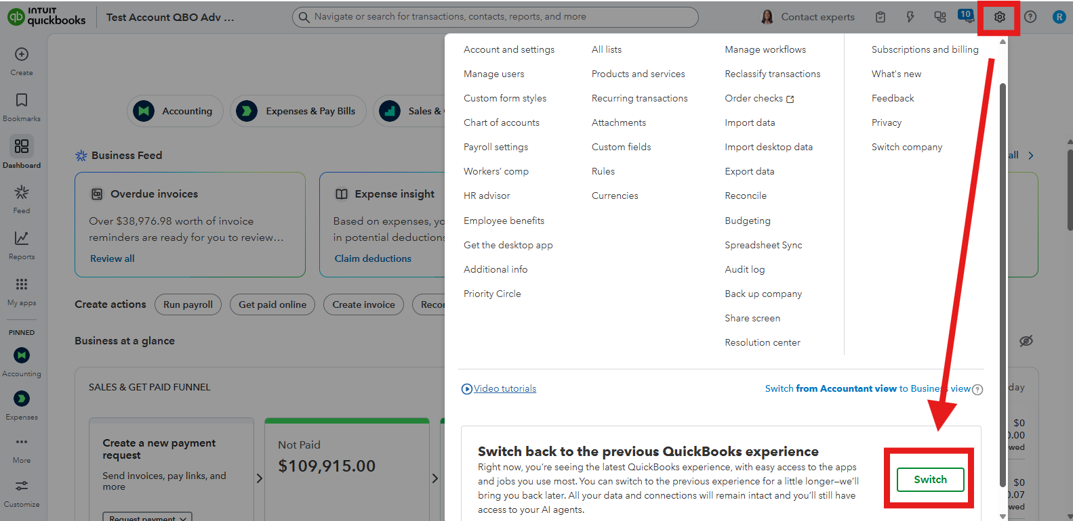Click help icon beside Business view link
1073x521 pixels.
977,389
